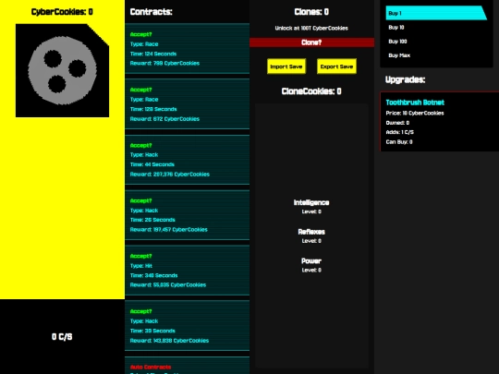This screenshot has width=499, height=374.
Task: Accept the Hack contract lasting 44 seconds
Action: point(141,145)
